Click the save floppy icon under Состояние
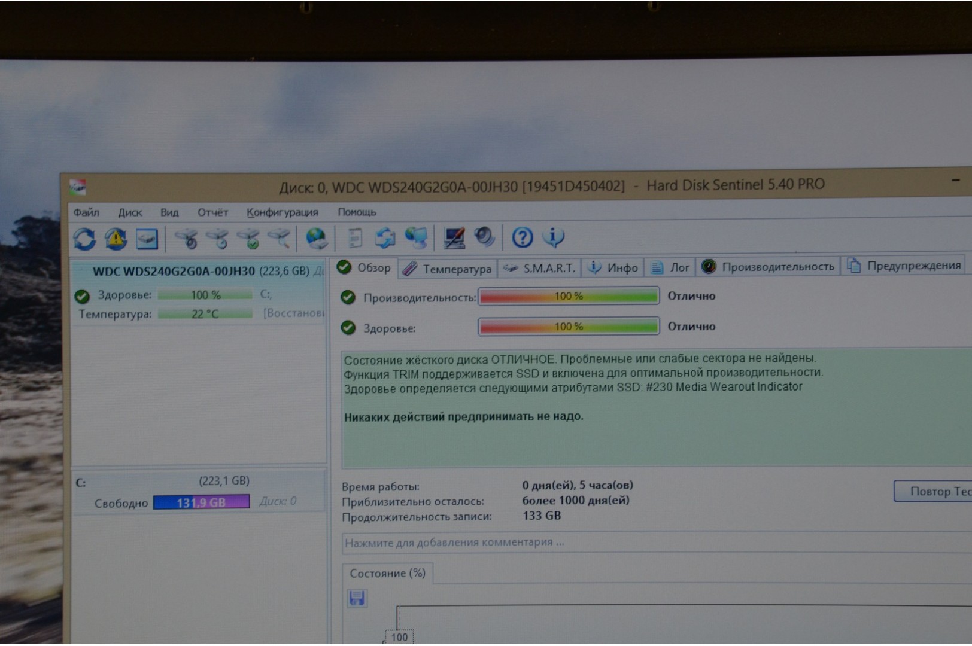972x646 pixels. point(357,598)
